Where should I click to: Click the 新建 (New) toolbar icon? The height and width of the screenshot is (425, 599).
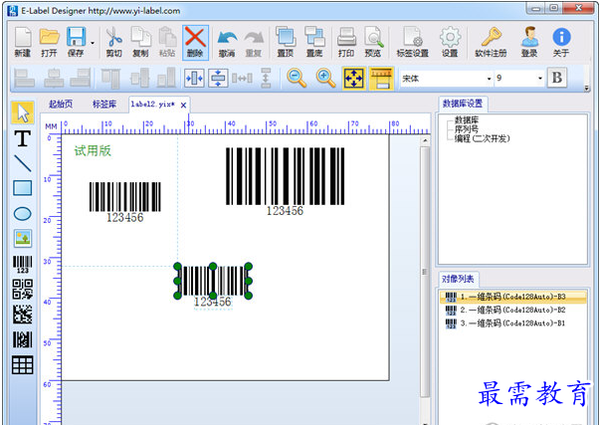coord(23,42)
